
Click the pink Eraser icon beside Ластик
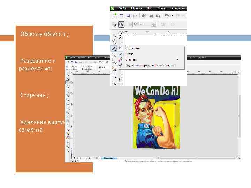pyautogui.click(x=120, y=60)
